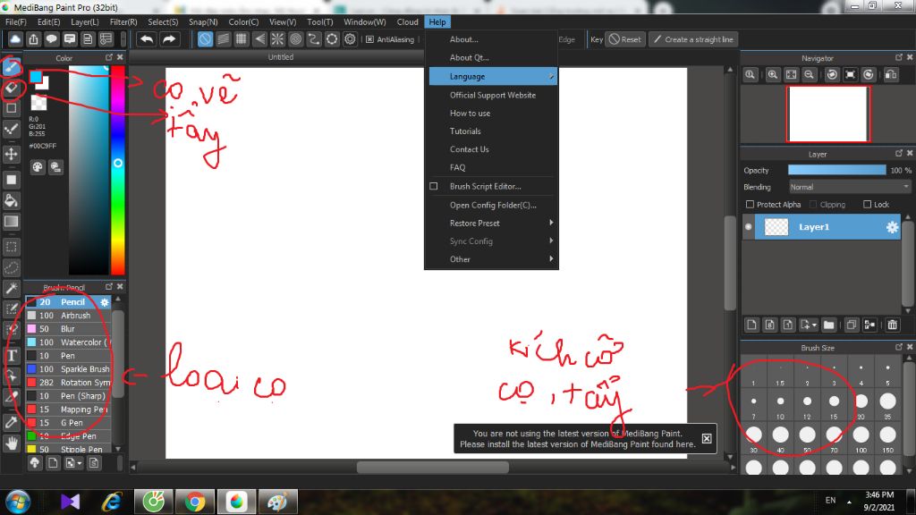The image size is (916, 515).
Task: Select the Eraser tool
Action: click(11, 89)
